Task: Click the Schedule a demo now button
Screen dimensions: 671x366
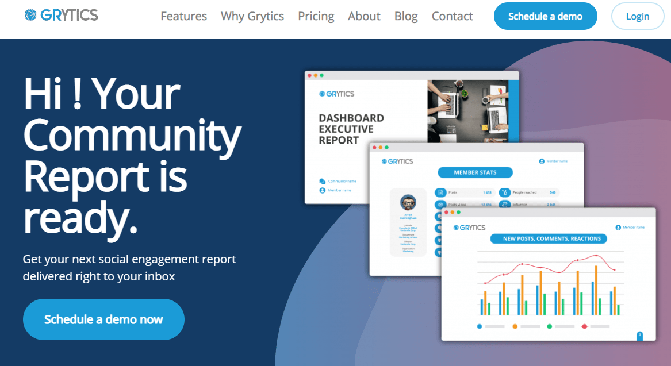Action: (103, 319)
